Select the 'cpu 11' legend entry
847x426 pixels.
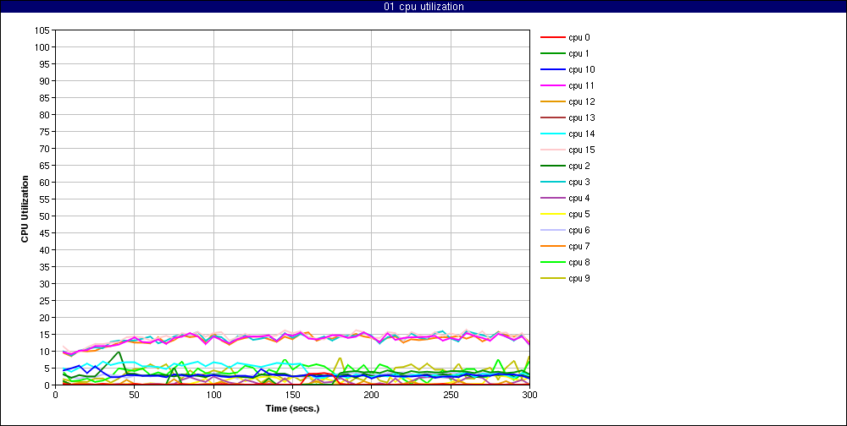(567, 85)
